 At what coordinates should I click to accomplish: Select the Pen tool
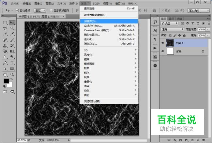tap(5, 63)
